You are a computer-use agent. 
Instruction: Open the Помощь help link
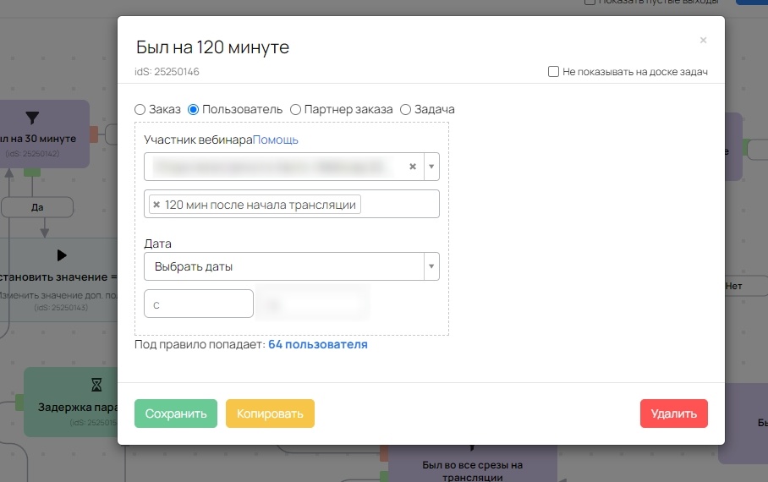tap(276, 140)
